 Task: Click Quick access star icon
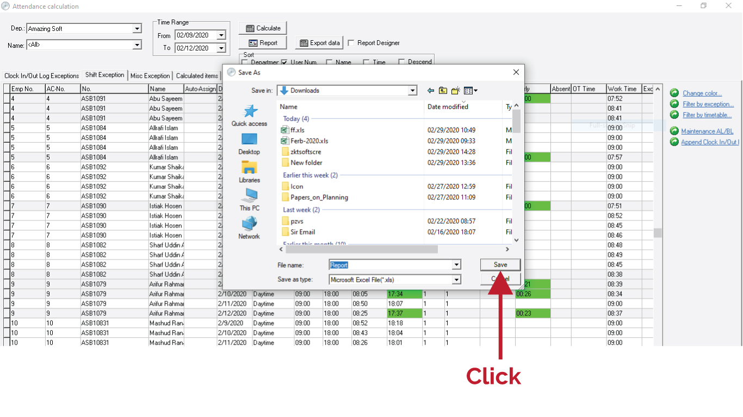[250, 111]
